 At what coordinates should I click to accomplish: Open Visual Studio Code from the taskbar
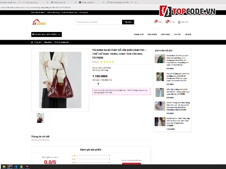tap(16, 167)
